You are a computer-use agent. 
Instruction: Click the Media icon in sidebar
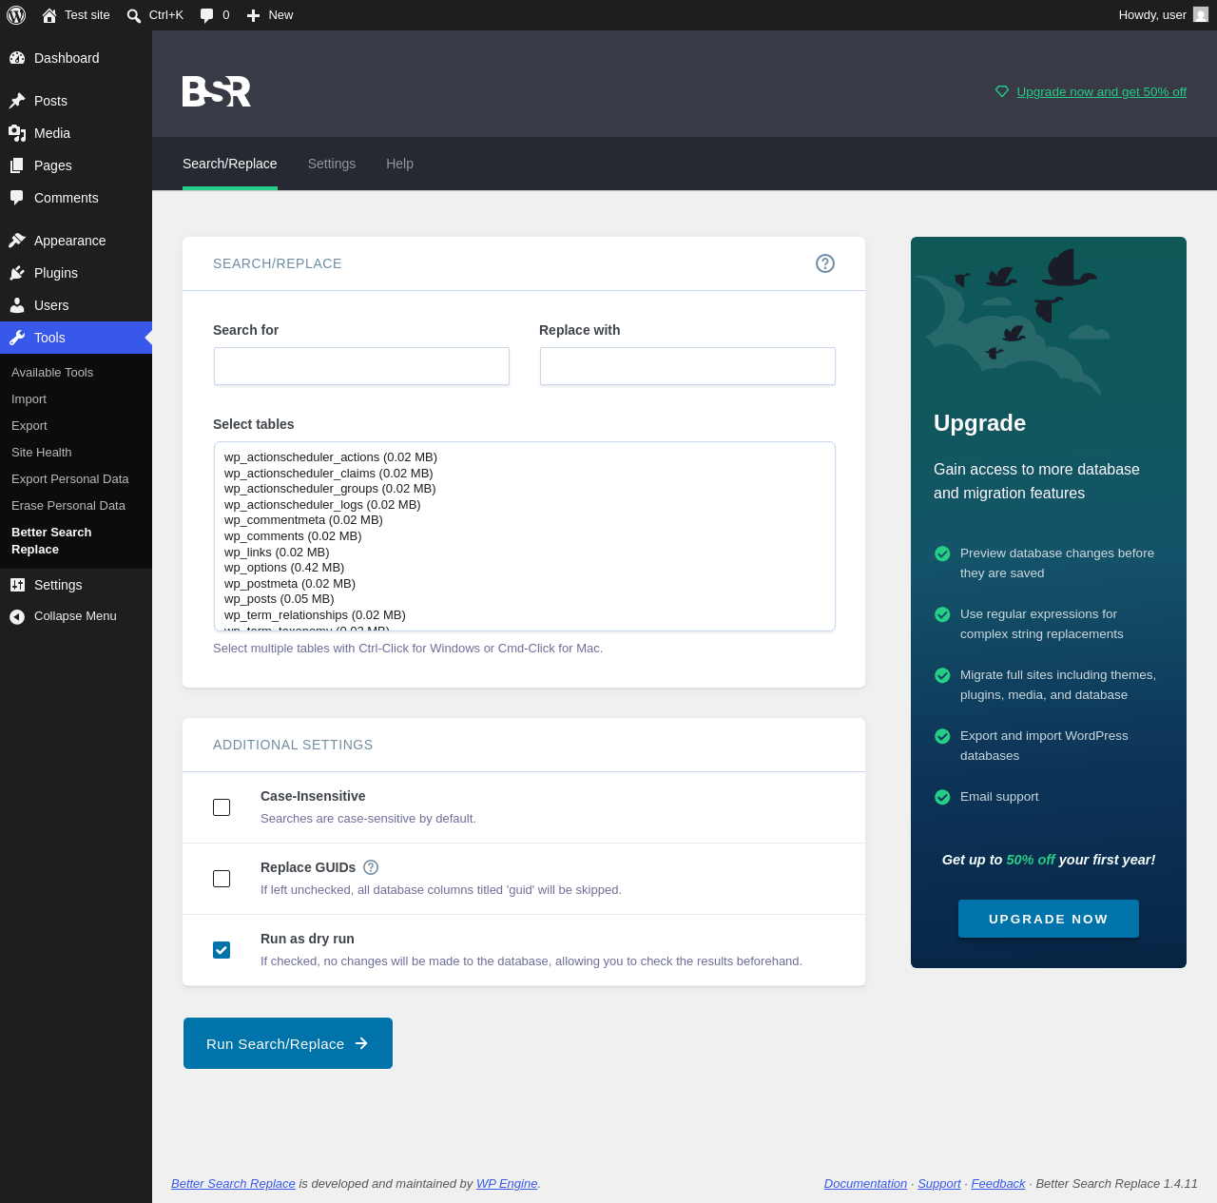[x=17, y=133]
